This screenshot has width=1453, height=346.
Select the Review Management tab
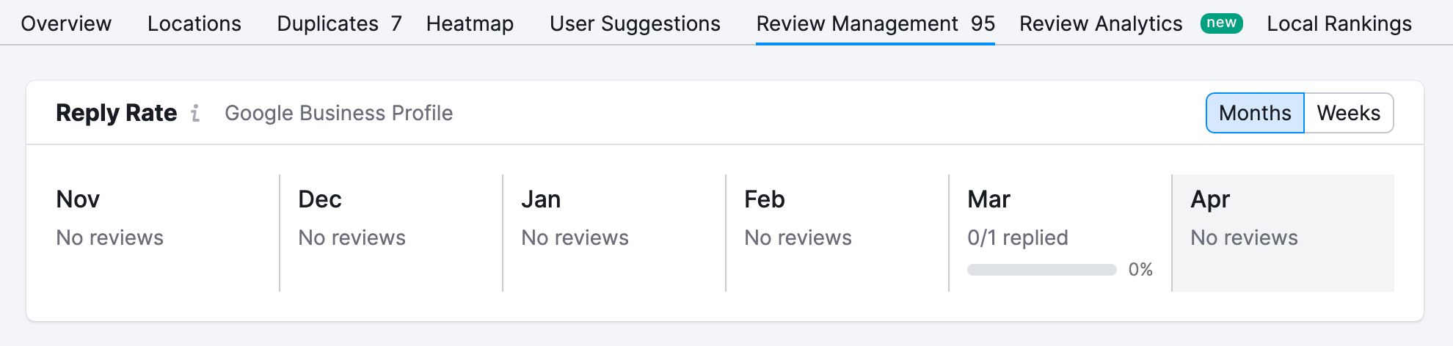[875, 23]
